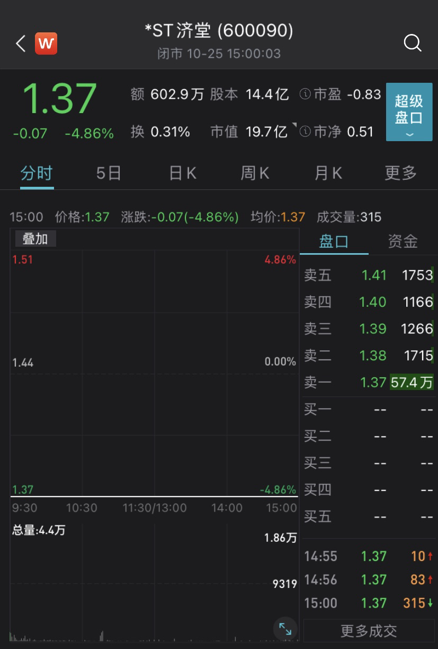Open the red W logo icon
This screenshot has width=438, height=649.
(x=46, y=44)
